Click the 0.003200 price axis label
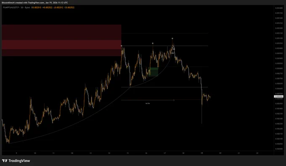Image resolution: width=286 pixels, height=166 pixels. (x=279, y=28)
